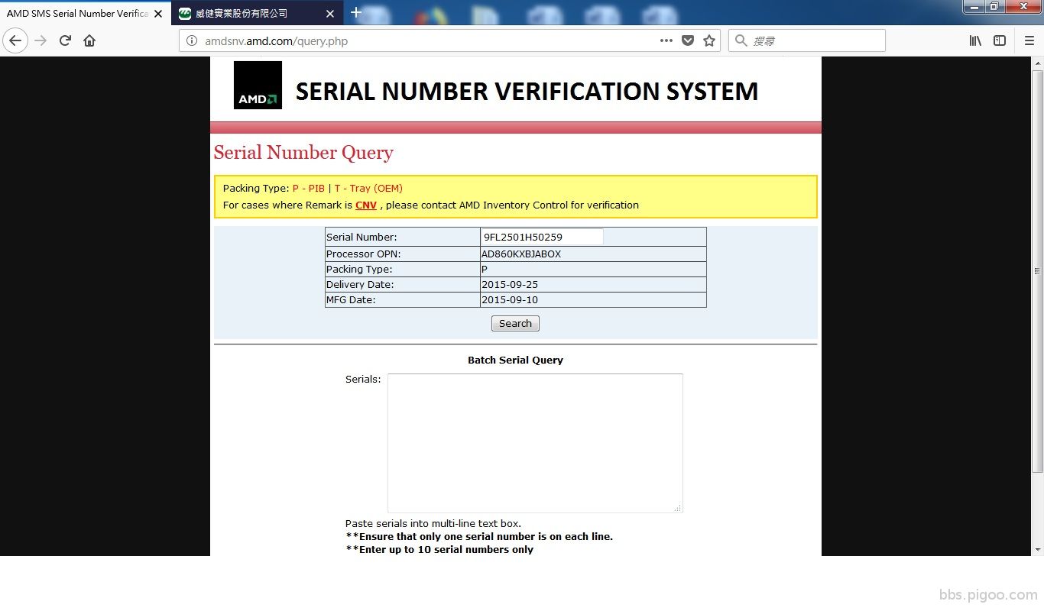Open the Firefox hamburger menu
The height and width of the screenshot is (611, 1044).
pos(1029,40)
